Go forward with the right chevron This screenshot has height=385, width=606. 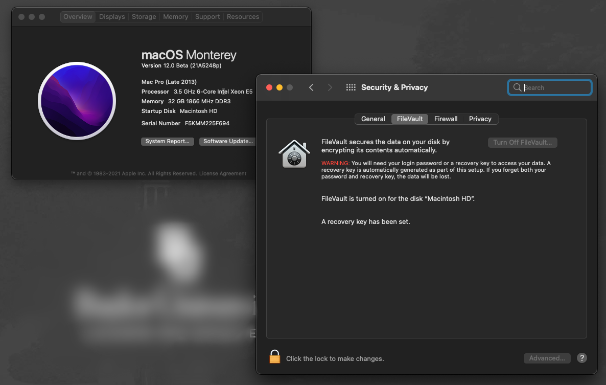pos(330,87)
